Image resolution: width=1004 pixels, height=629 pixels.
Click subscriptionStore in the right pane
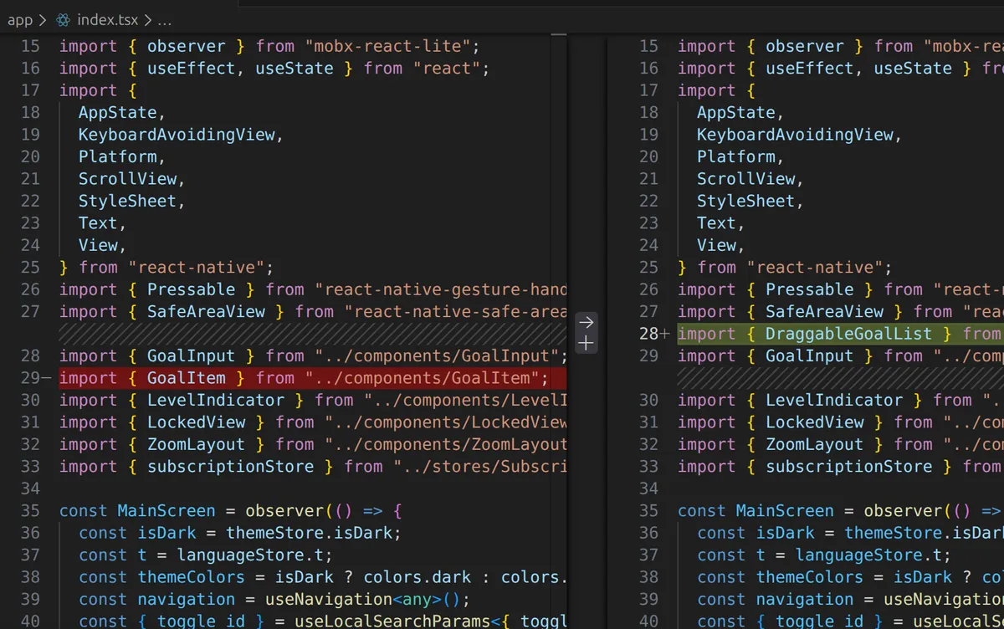pyautogui.click(x=848, y=467)
